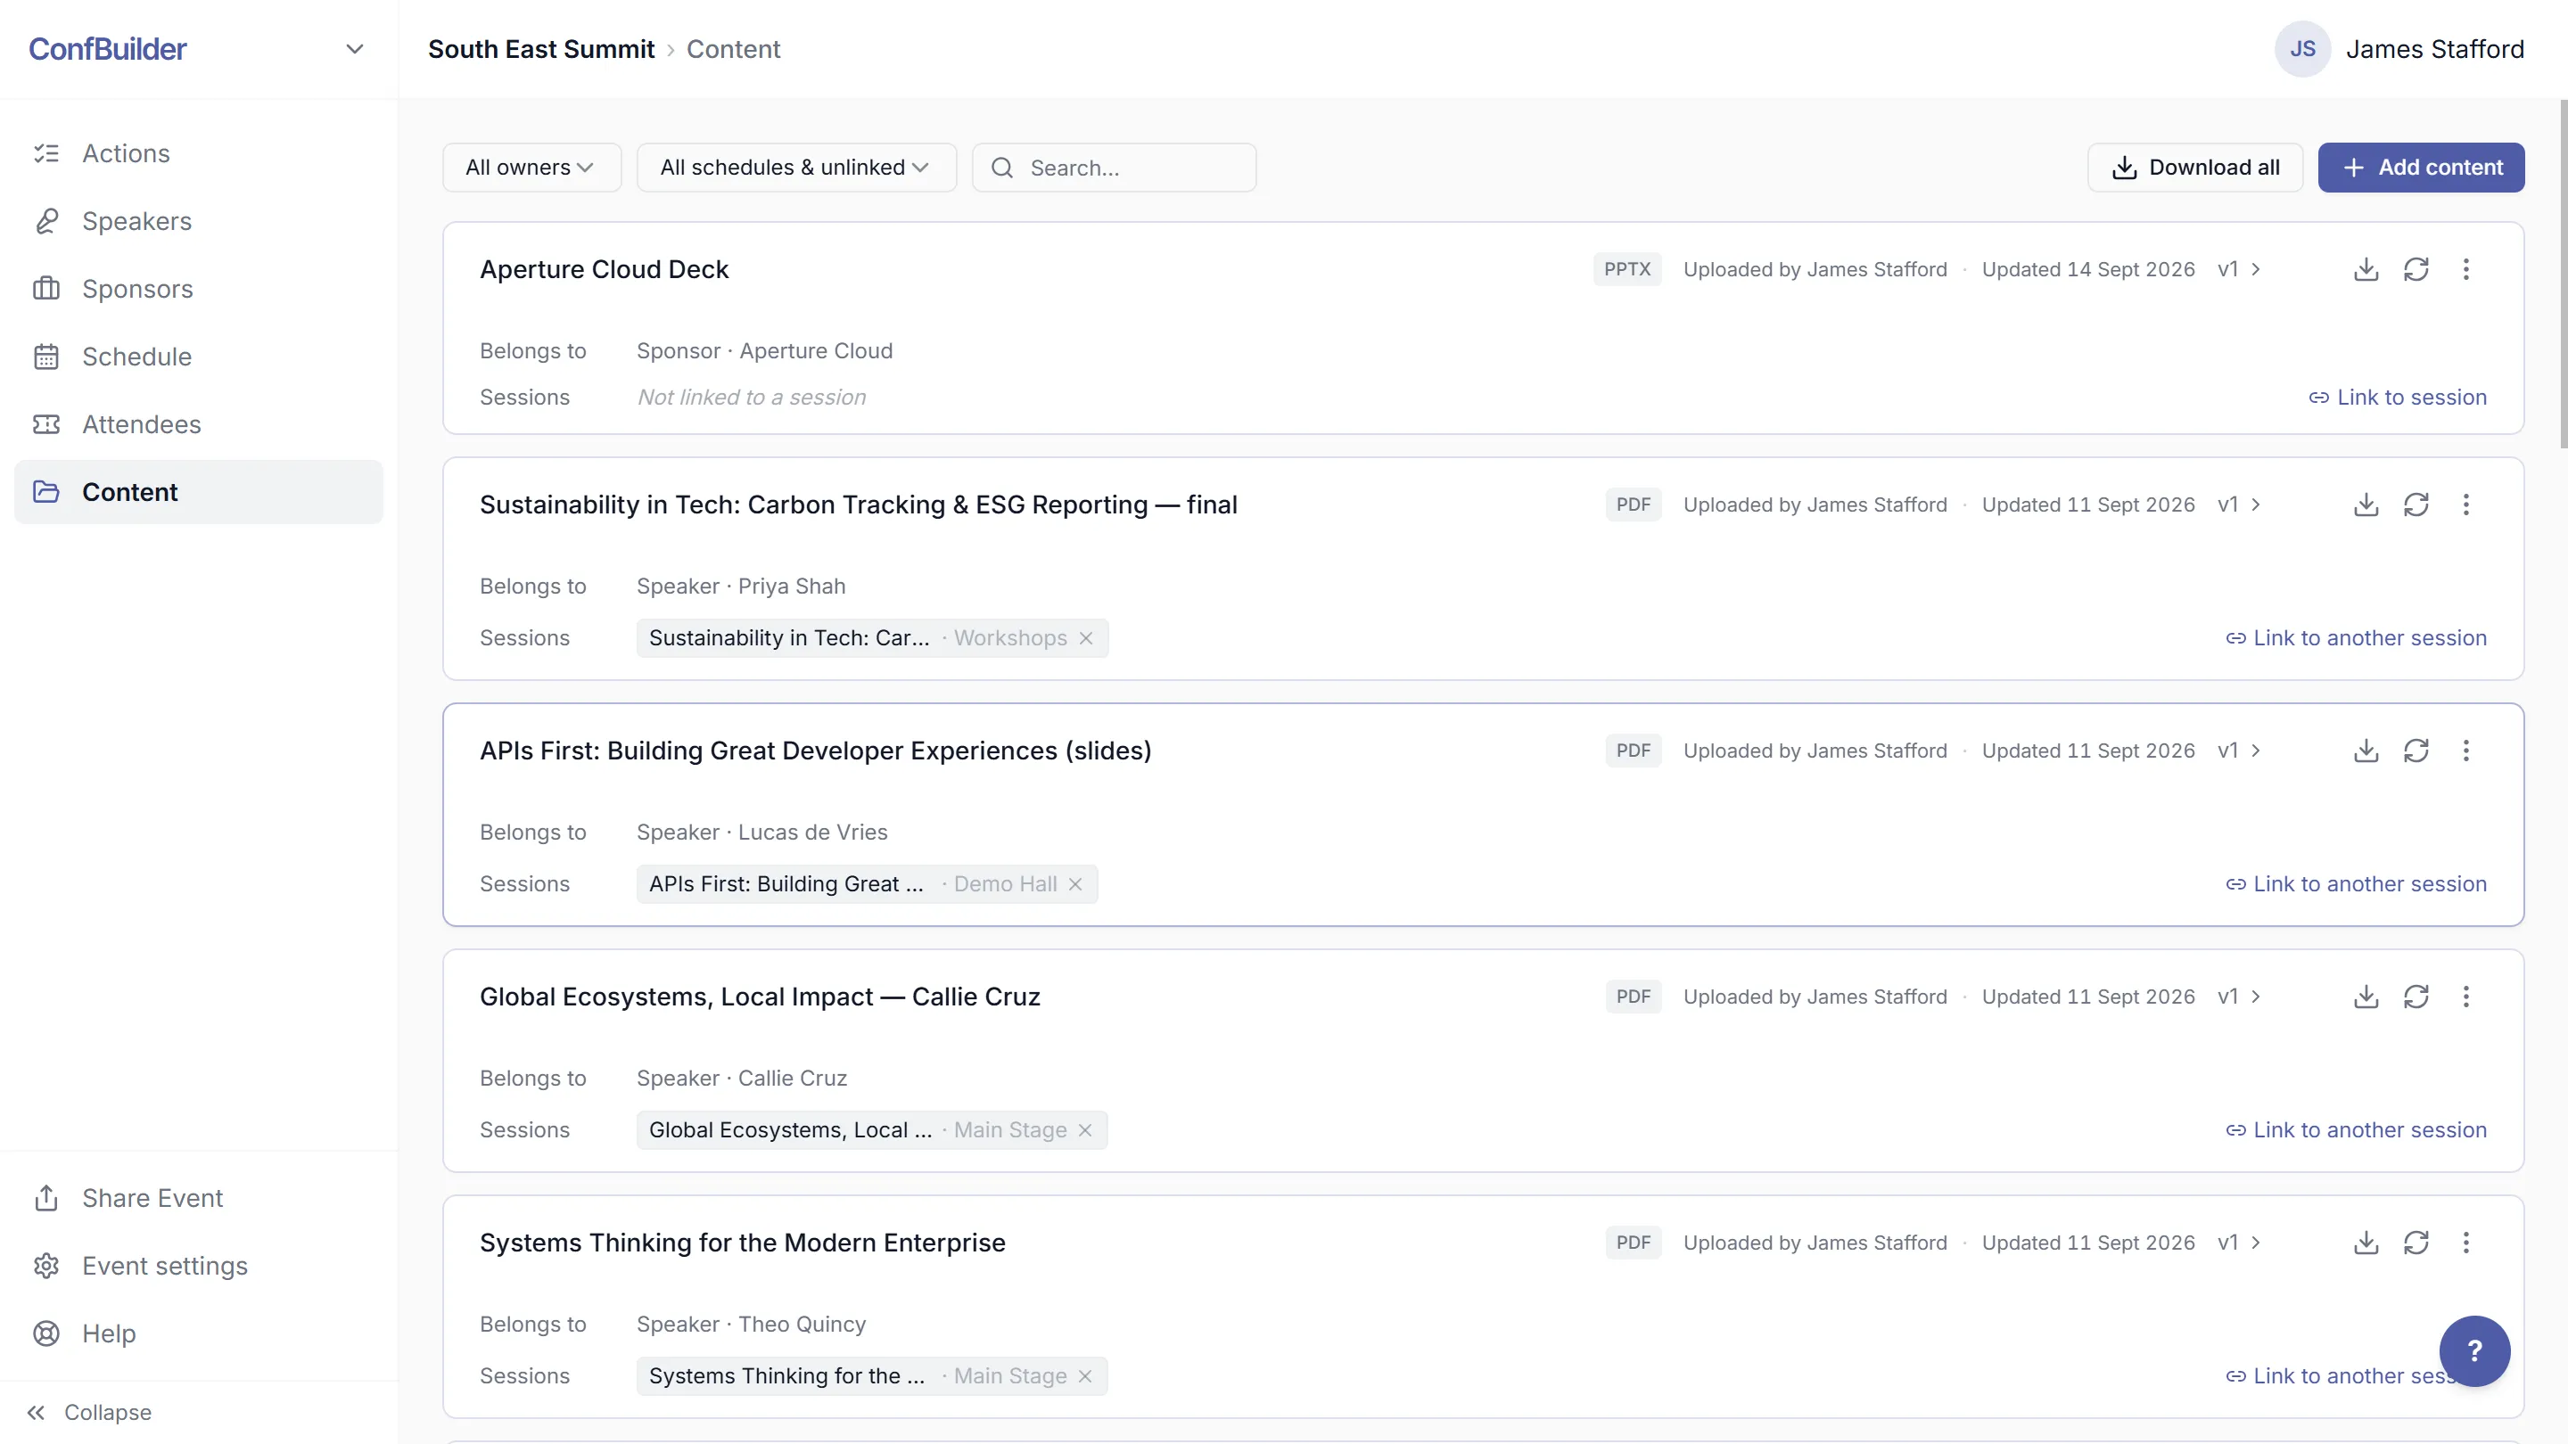Click the Add content button

pos(2421,168)
